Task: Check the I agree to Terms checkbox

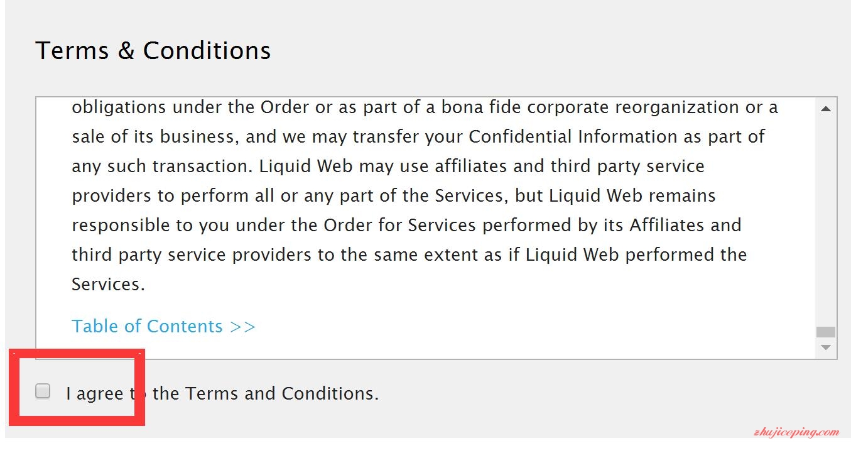Action: pyautogui.click(x=43, y=391)
